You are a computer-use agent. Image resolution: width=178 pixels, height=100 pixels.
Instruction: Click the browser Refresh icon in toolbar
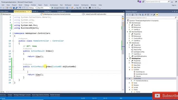pos(67,8)
